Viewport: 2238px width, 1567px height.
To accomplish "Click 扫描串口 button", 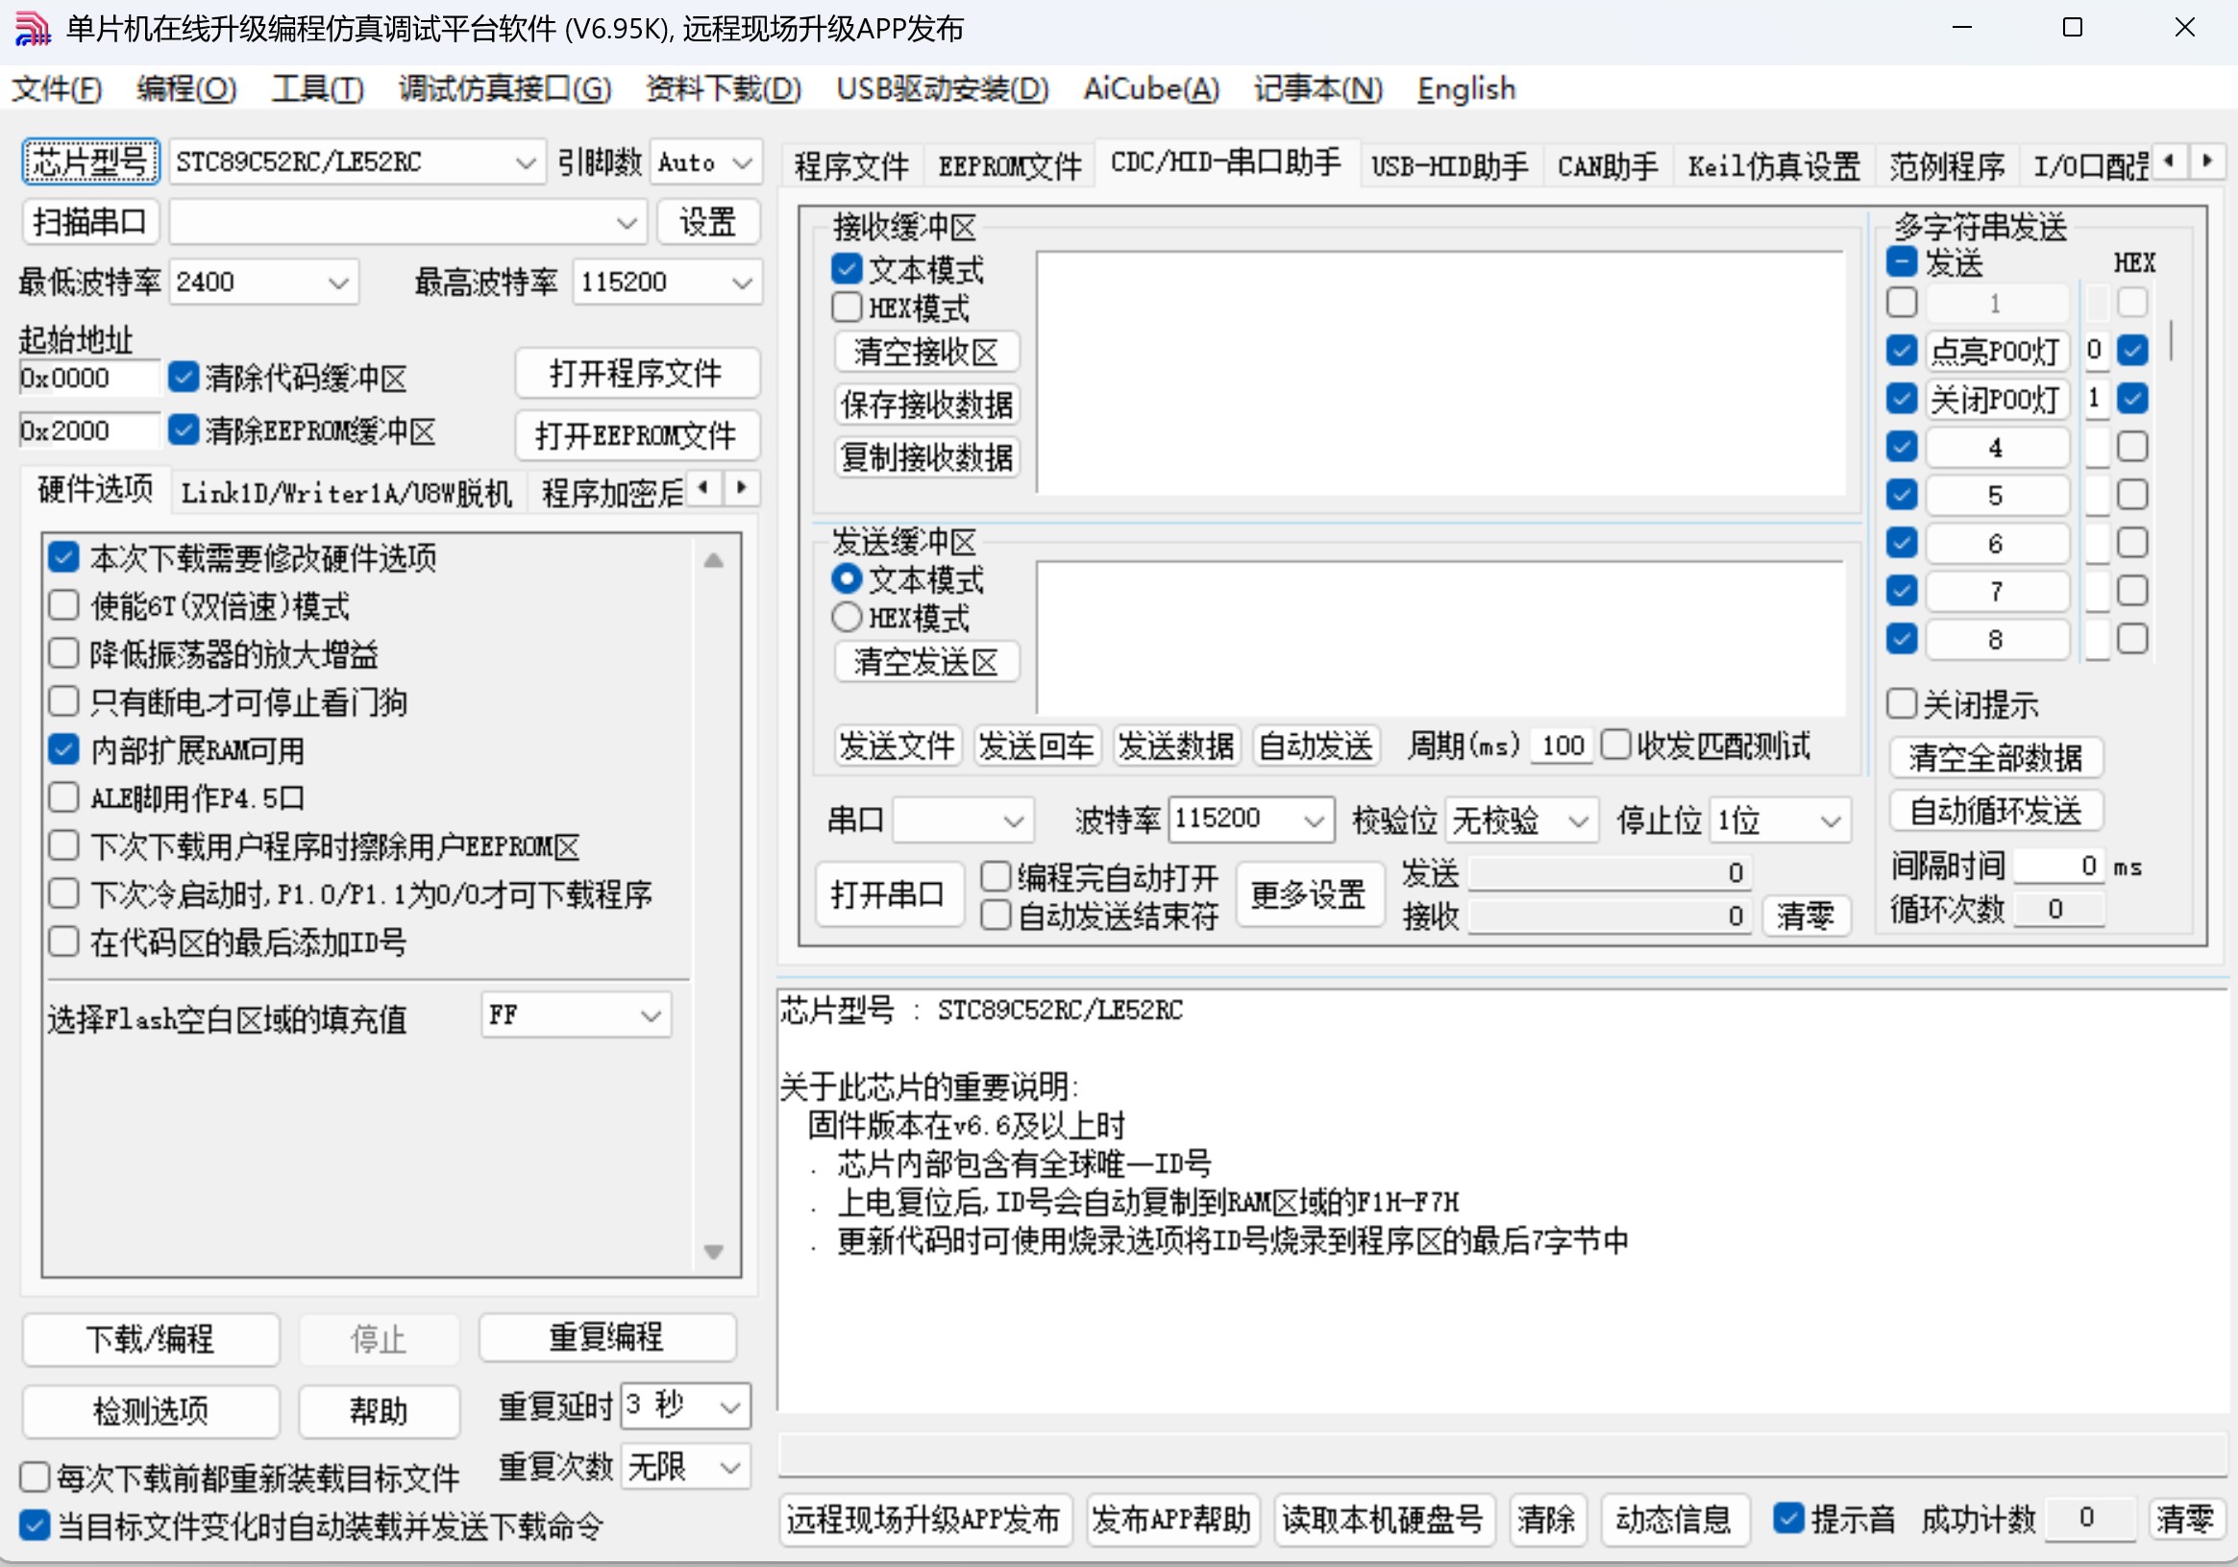I will point(89,222).
